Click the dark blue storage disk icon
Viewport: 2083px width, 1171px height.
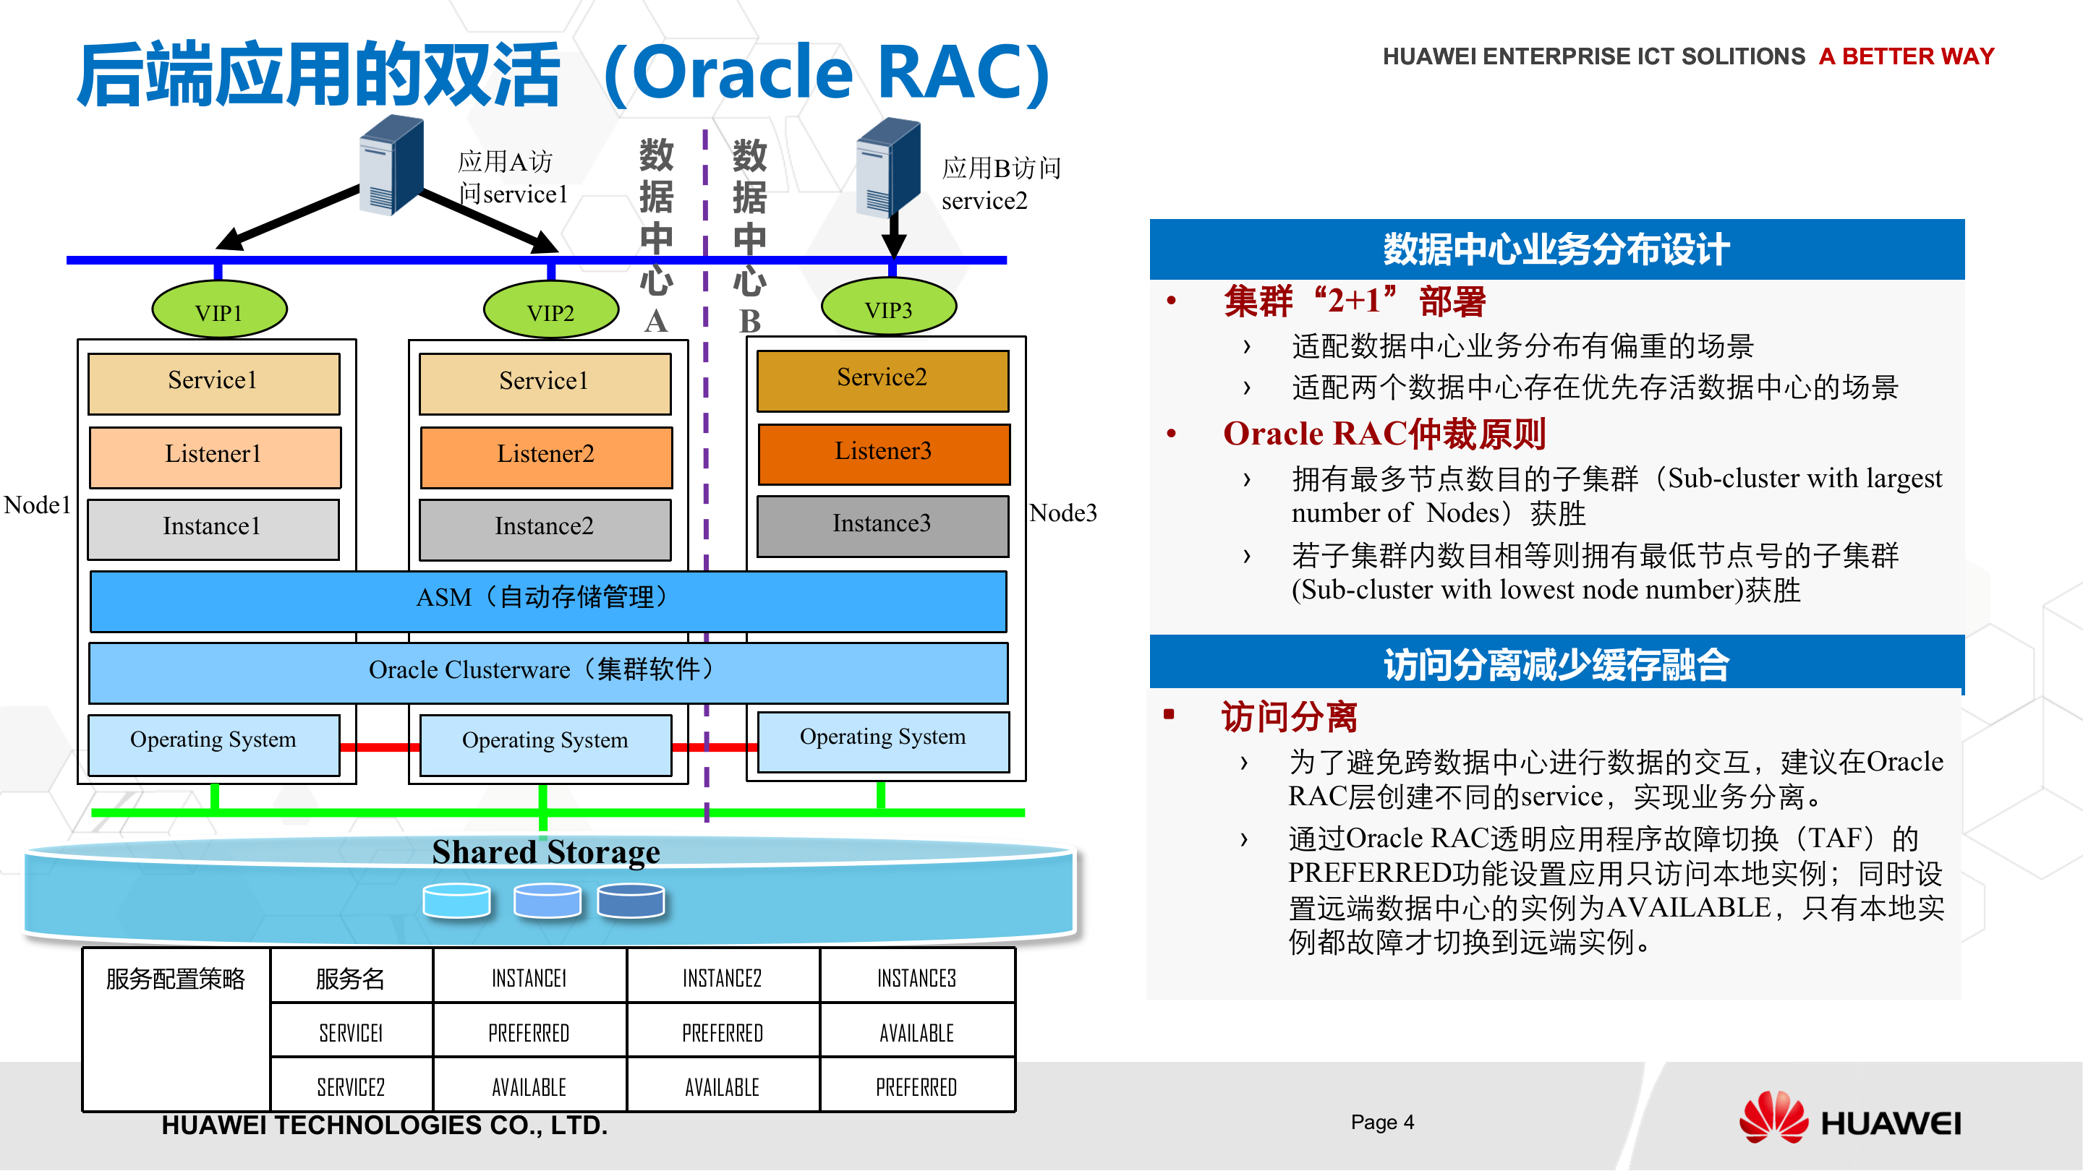click(631, 900)
